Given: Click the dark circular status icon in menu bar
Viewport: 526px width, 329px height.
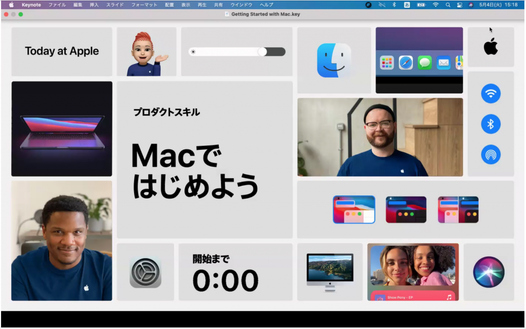Looking at the screenshot, I should pos(368,5).
